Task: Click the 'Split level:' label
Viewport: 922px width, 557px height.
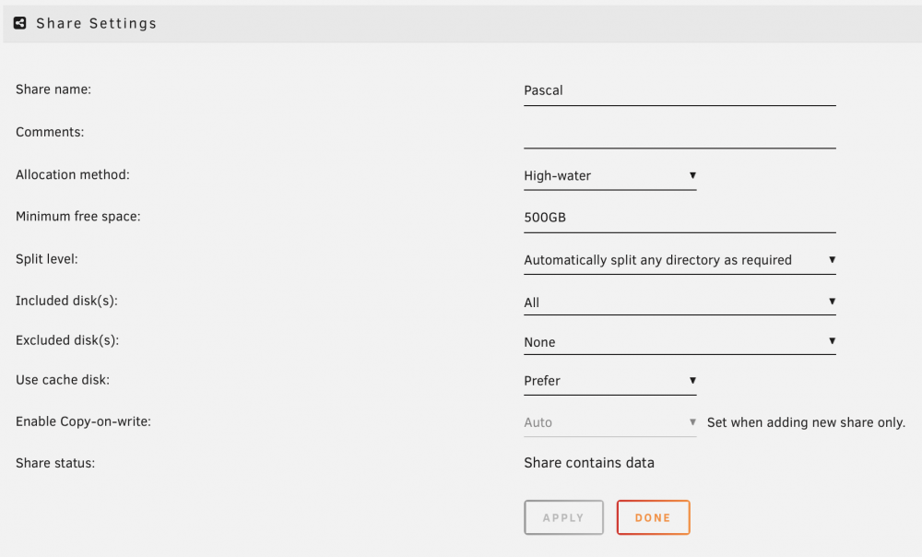Action: 46,259
